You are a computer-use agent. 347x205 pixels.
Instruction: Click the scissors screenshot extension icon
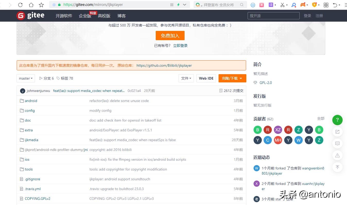[282, 5]
